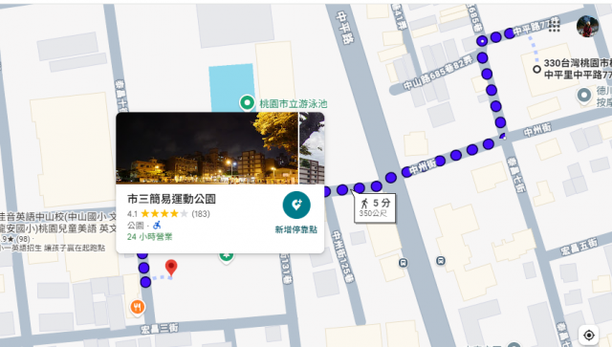Click the bus stop icon beside 中平路

404,263
